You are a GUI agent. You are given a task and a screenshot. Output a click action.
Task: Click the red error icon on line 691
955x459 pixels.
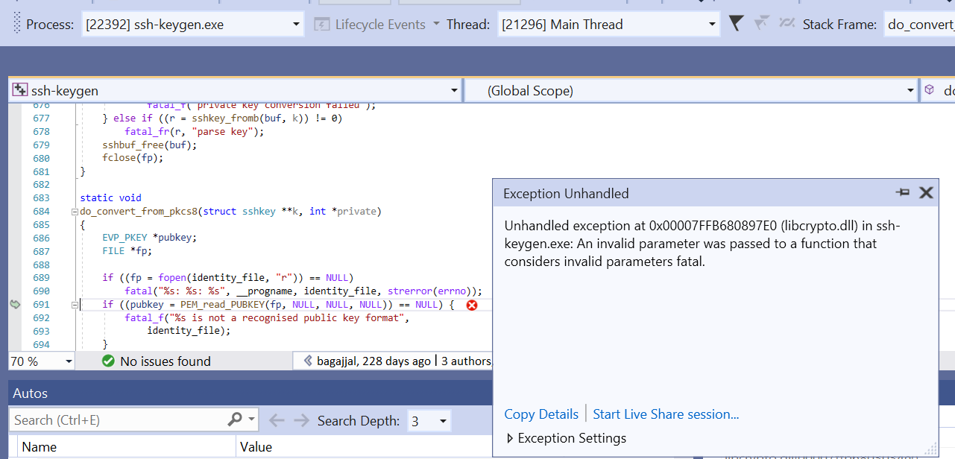click(x=471, y=305)
